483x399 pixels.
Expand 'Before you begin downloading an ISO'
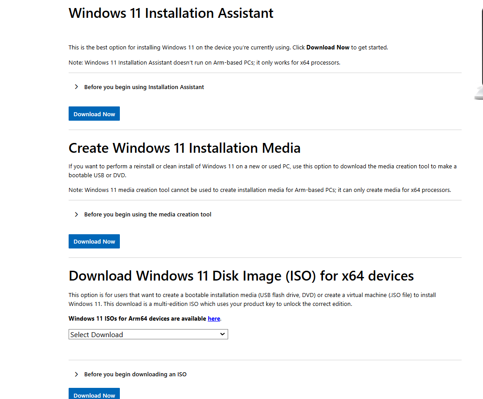[131, 375]
